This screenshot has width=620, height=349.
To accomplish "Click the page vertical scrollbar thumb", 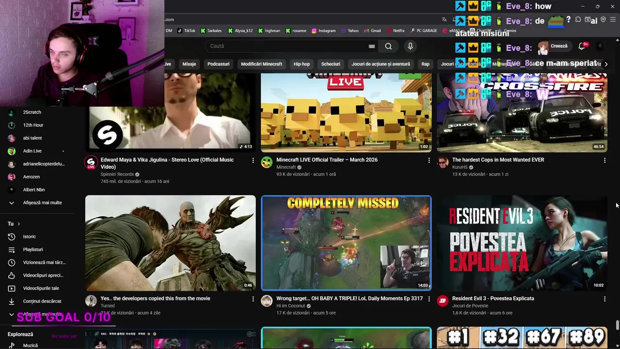I will pos(617,325).
